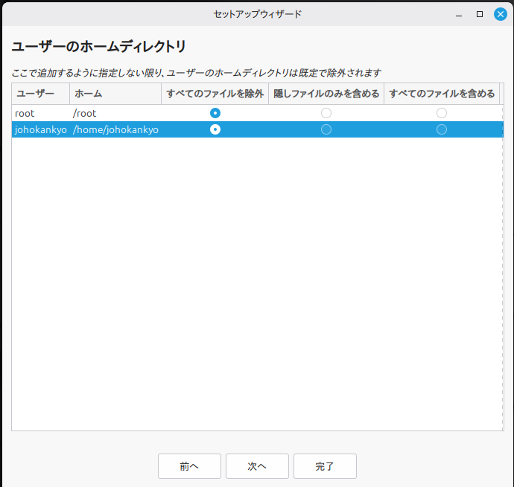This screenshot has height=487, width=514.
Task: Proceed with the 次へ button
Action: tap(257, 466)
